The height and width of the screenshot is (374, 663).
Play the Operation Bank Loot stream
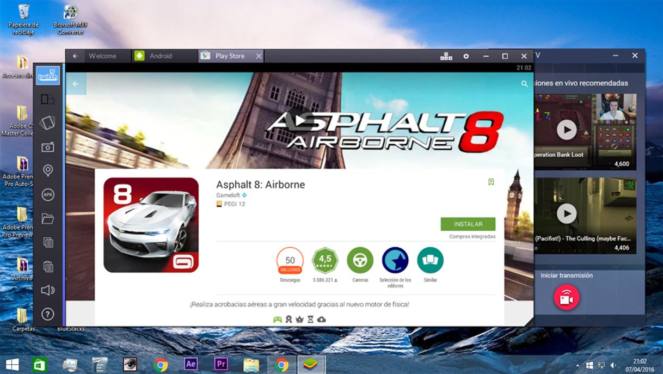pyautogui.click(x=567, y=129)
